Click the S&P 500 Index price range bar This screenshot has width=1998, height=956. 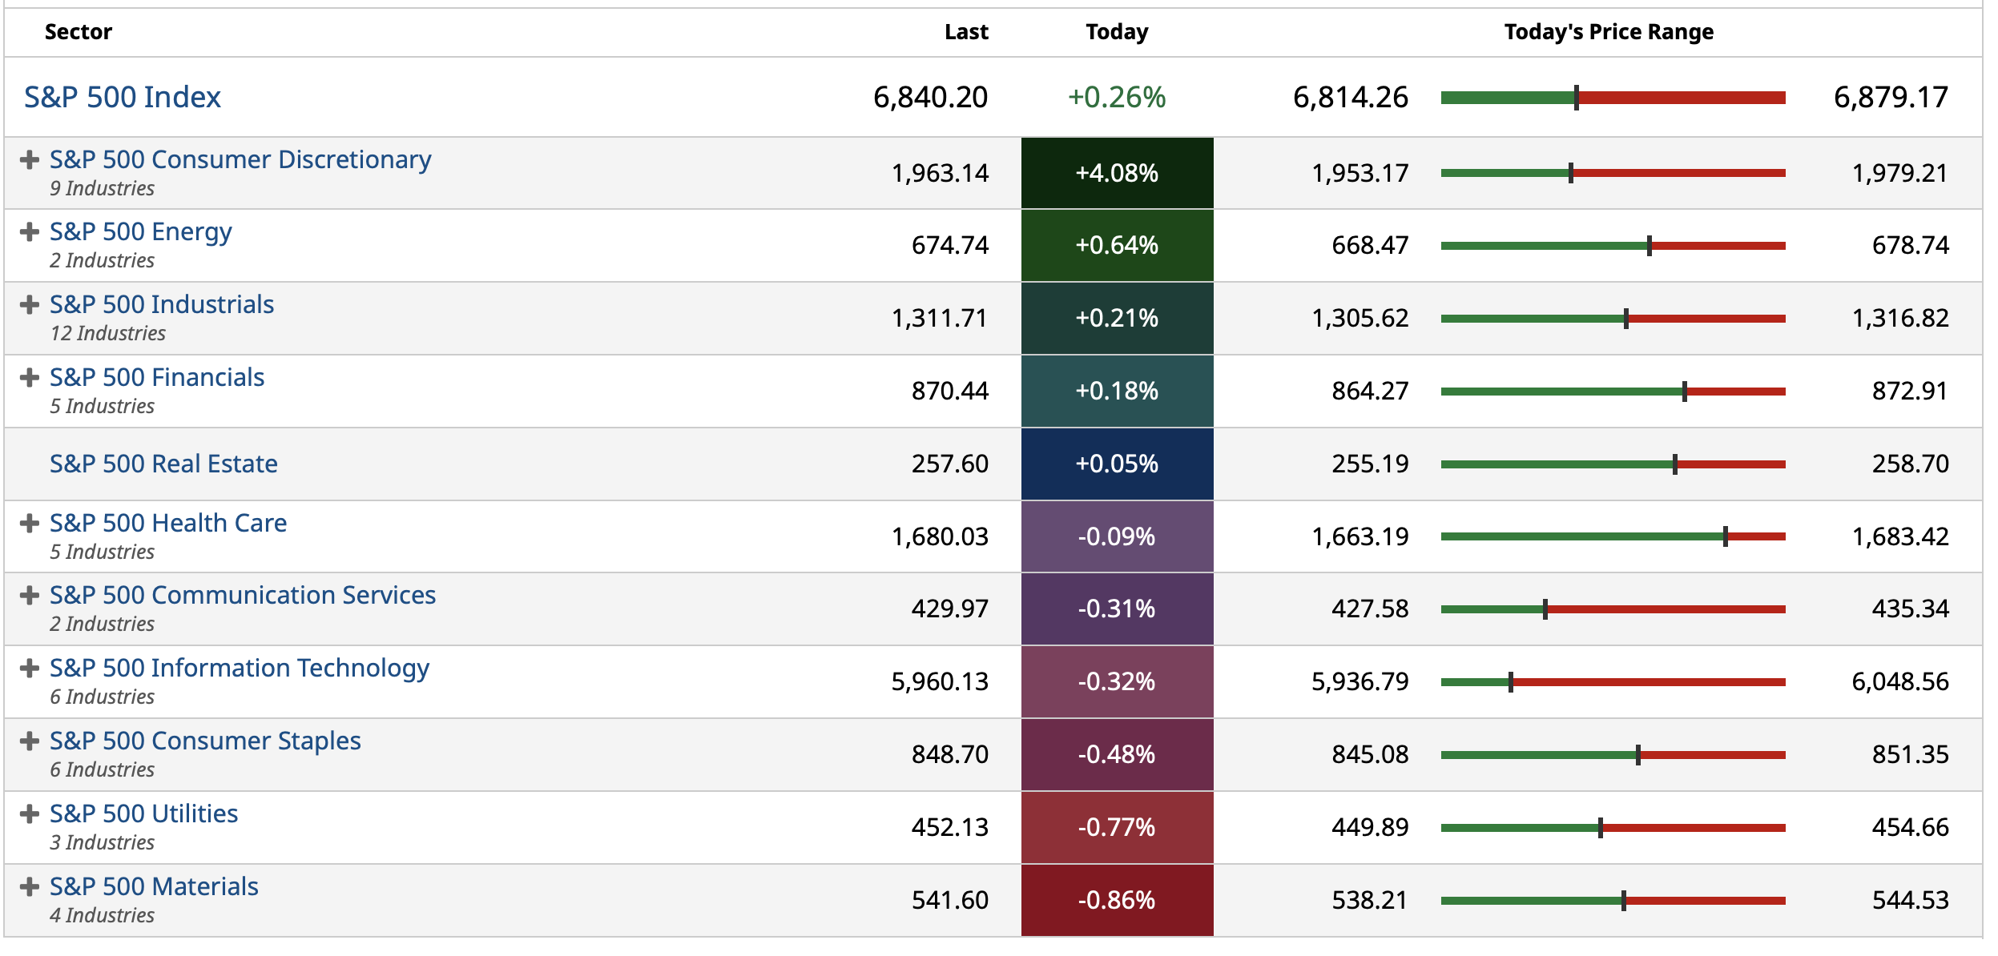click(x=1613, y=98)
